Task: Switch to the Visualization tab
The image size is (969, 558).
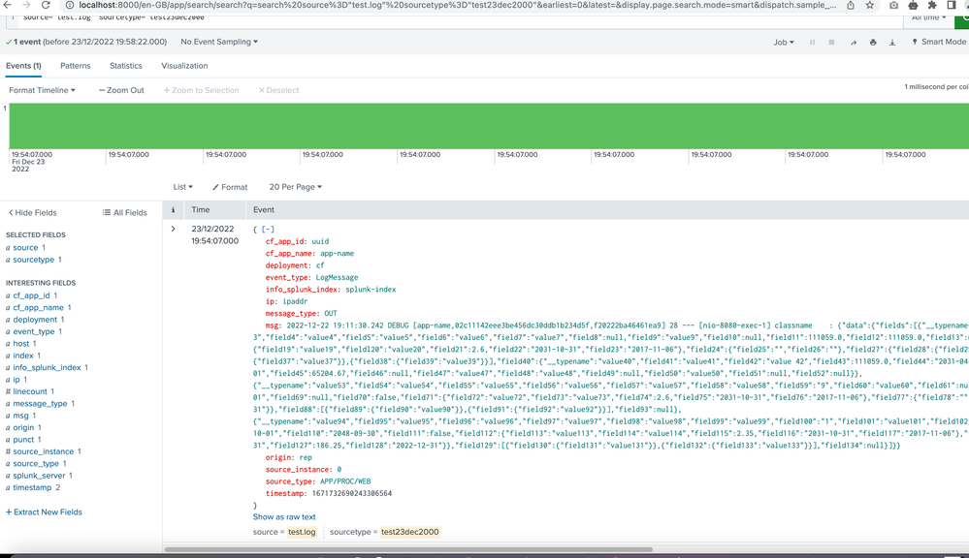Action: 184,66
